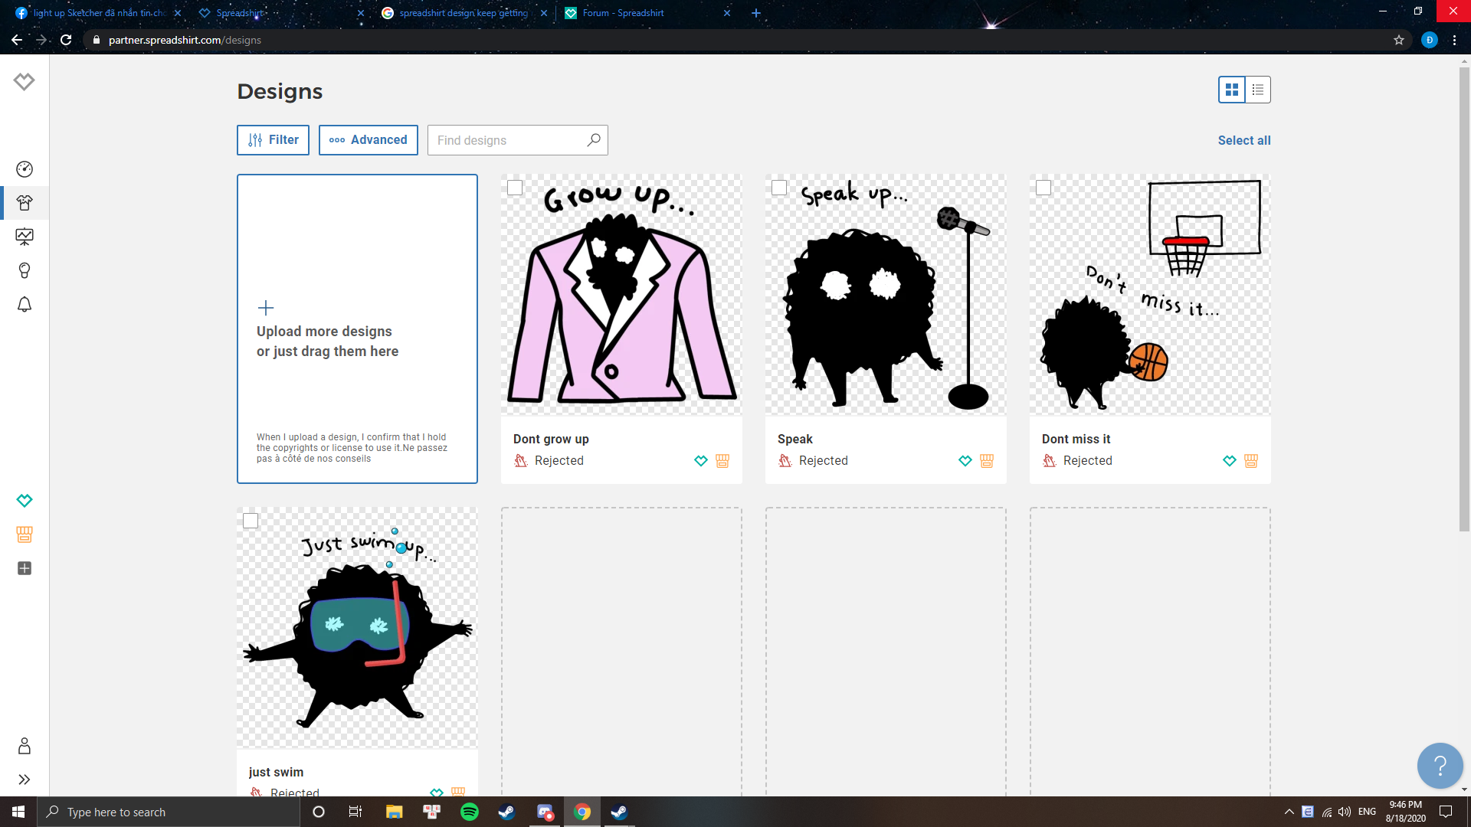The width and height of the screenshot is (1471, 827).
Task: Click the lightbulb tips sidebar icon
Action: 25,270
